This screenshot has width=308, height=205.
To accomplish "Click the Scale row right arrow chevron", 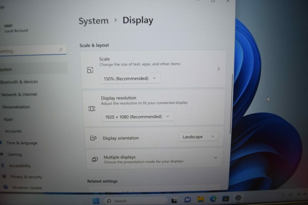I will [x=218, y=69].
